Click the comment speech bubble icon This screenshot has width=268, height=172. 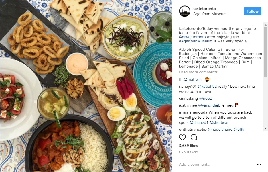[194, 137]
